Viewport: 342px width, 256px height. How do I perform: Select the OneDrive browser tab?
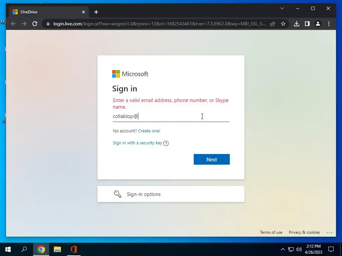[49, 12]
